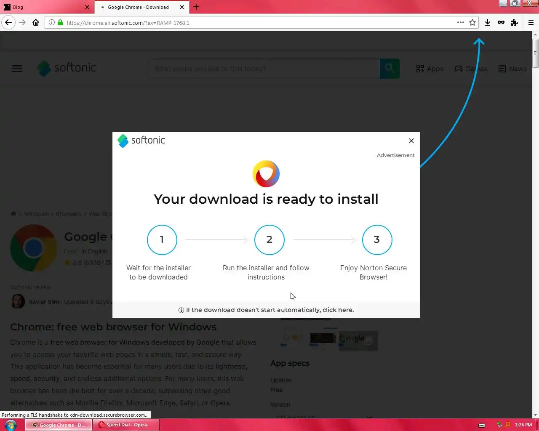Click the step 2 circle
The height and width of the screenshot is (431, 539).
269,240
